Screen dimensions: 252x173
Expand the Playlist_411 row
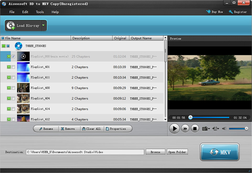click(x=9, y=78)
